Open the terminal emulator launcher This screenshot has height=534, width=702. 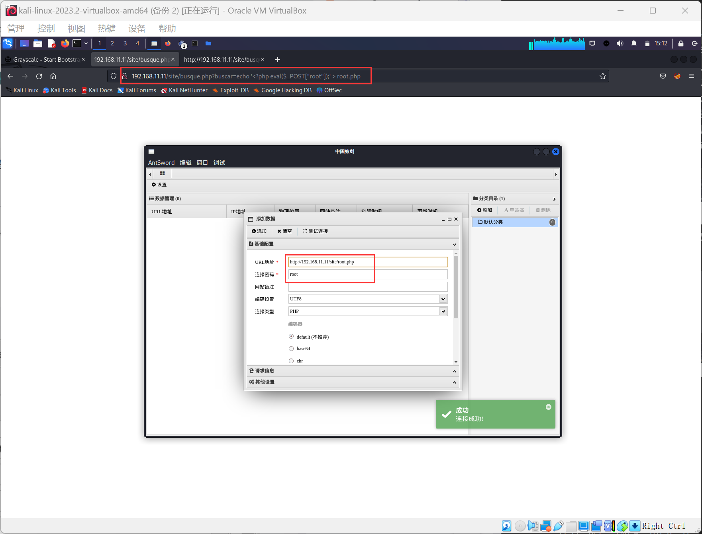click(x=77, y=43)
